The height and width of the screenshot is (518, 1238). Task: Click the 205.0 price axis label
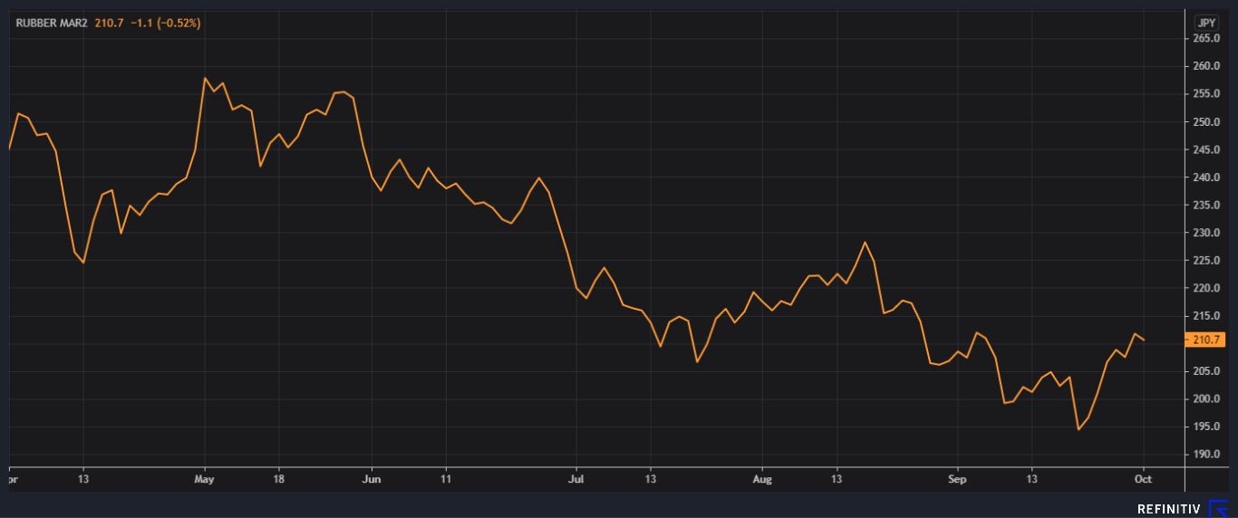[x=1208, y=372]
